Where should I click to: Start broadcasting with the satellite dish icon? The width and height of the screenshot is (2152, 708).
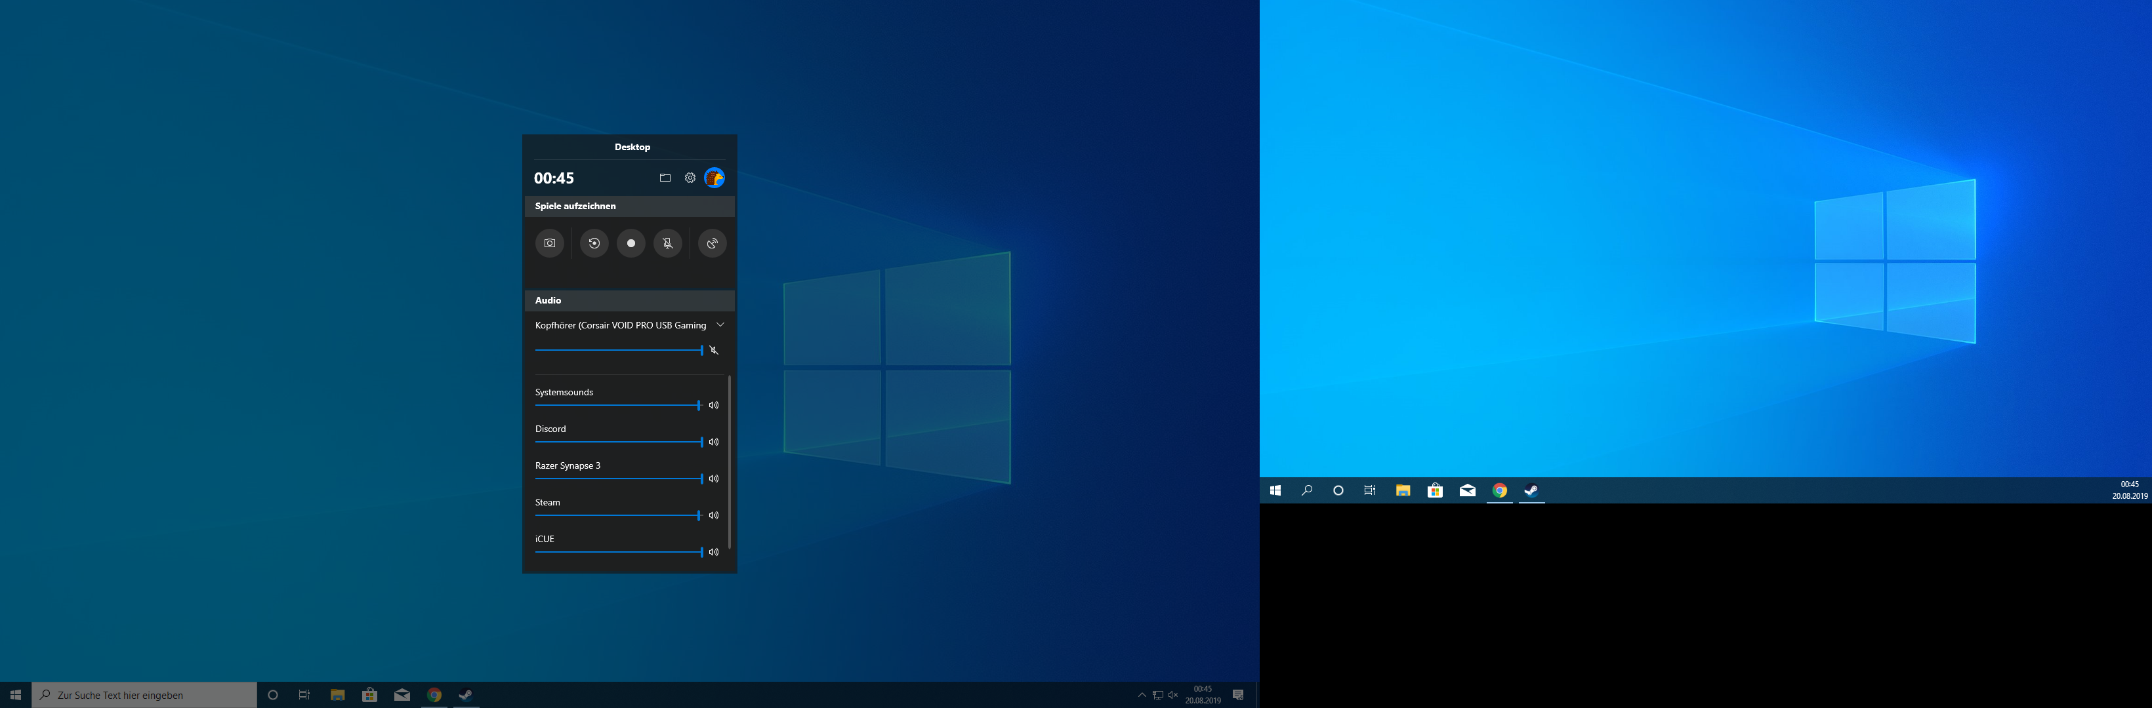(712, 243)
